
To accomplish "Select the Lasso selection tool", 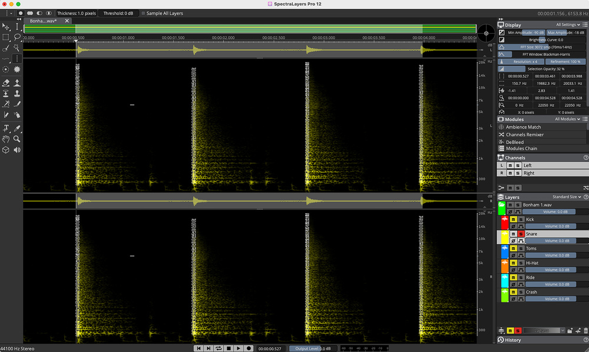I will click(17, 37).
